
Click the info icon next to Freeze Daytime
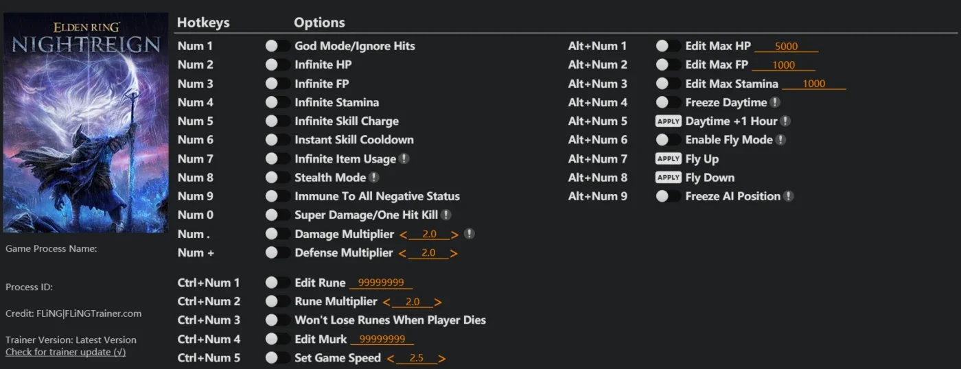click(x=775, y=102)
